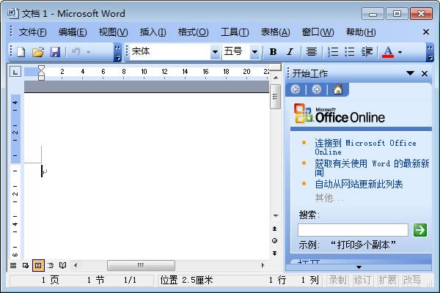The image size is (440, 293).
Task: Open the undo history dropdown arrow
Action: click(89, 52)
